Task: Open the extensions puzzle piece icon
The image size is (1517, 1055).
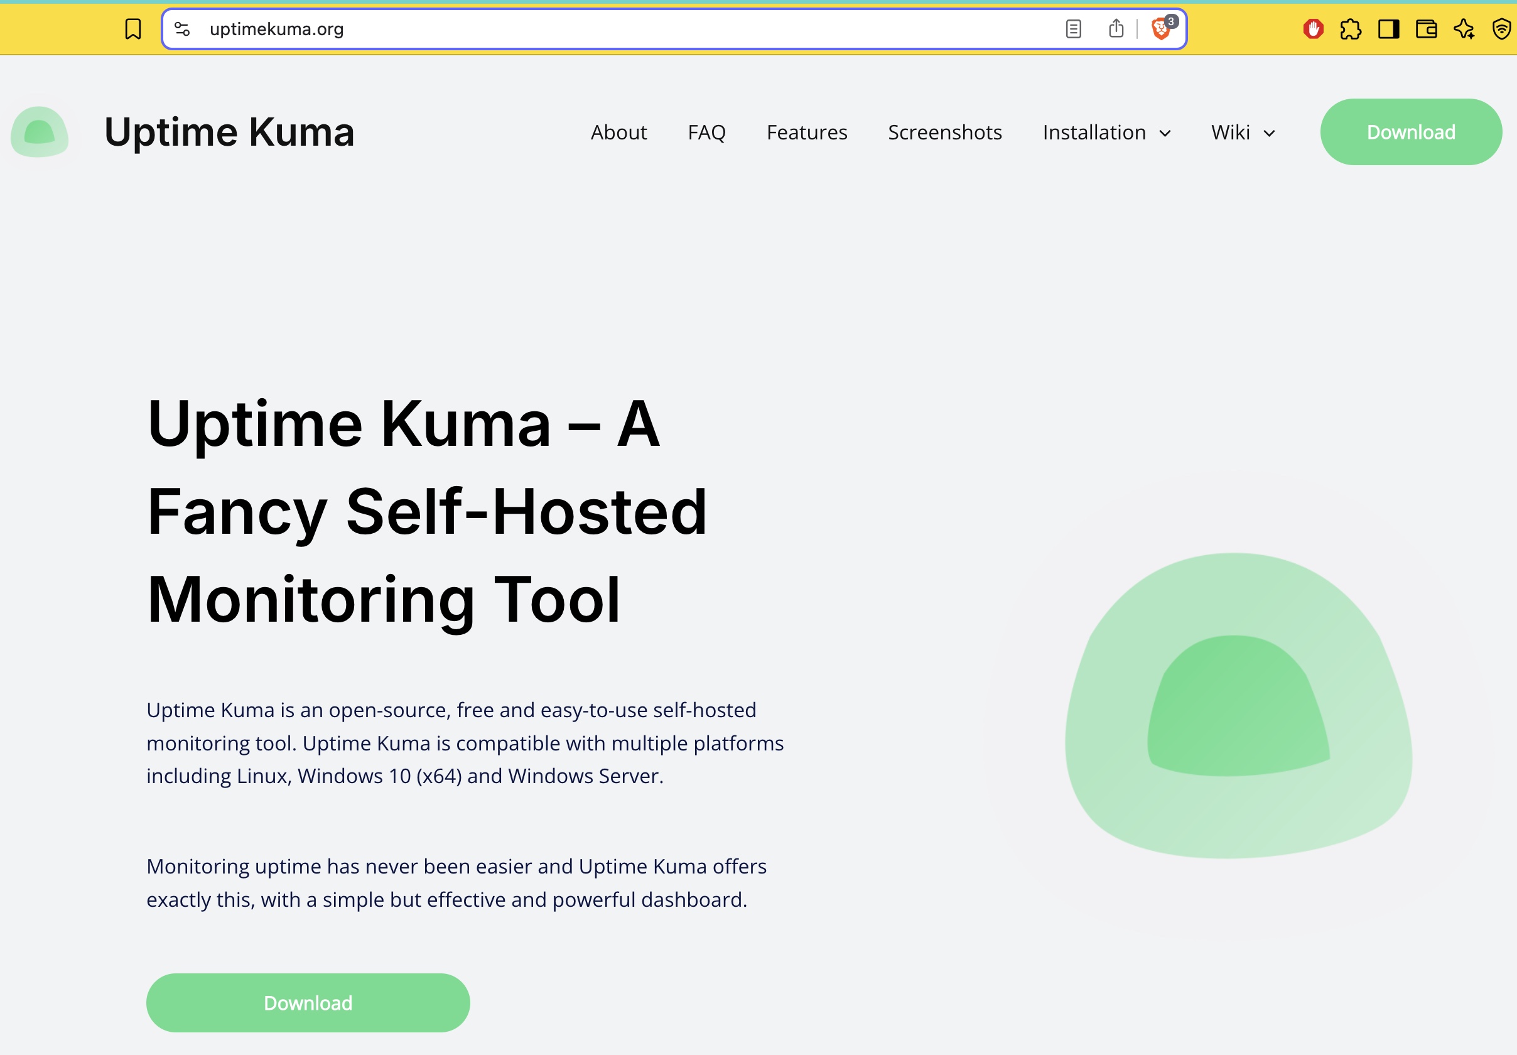Action: 1351,29
